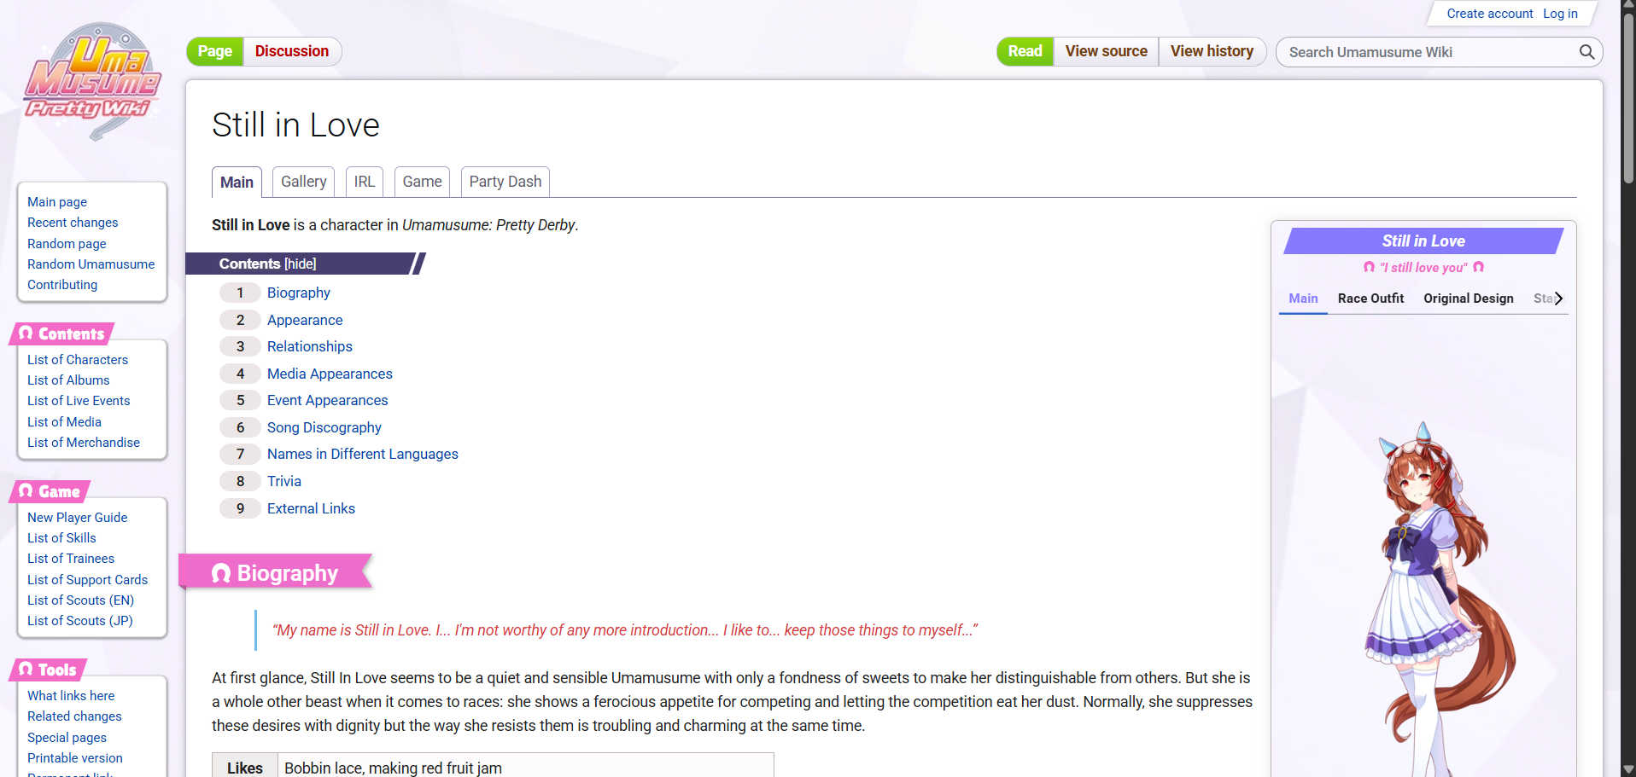This screenshot has height=777, width=1636.
Task: Open List of Scouts (EN)
Action: [x=80, y=600]
